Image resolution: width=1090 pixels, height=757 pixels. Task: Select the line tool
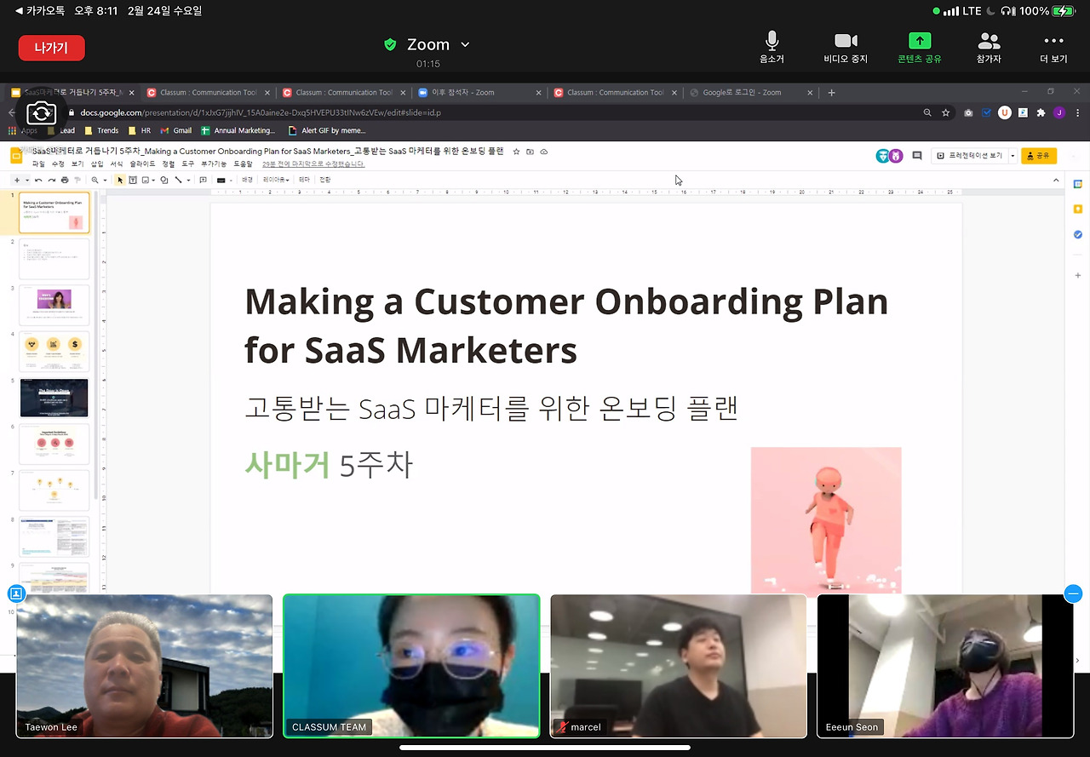click(x=178, y=180)
